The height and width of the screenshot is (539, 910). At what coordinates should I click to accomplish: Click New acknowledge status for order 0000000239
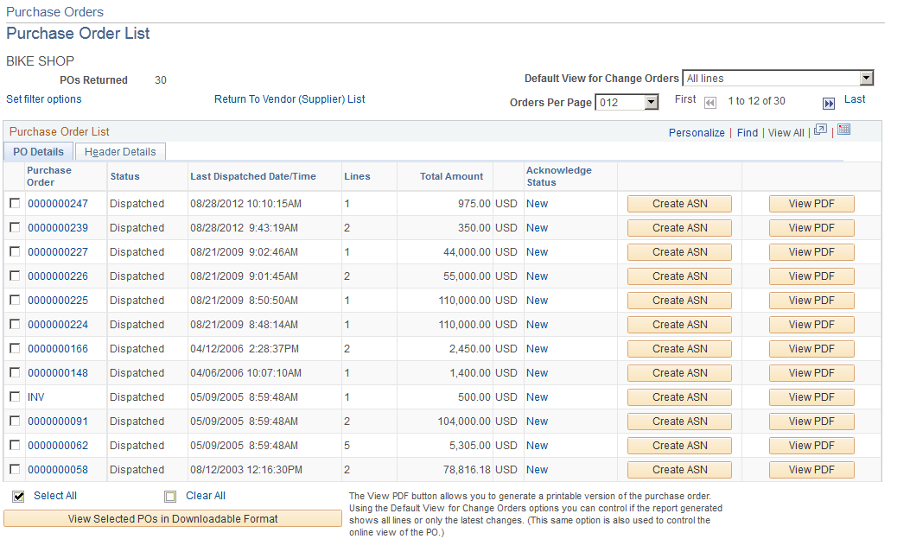coord(537,227)
